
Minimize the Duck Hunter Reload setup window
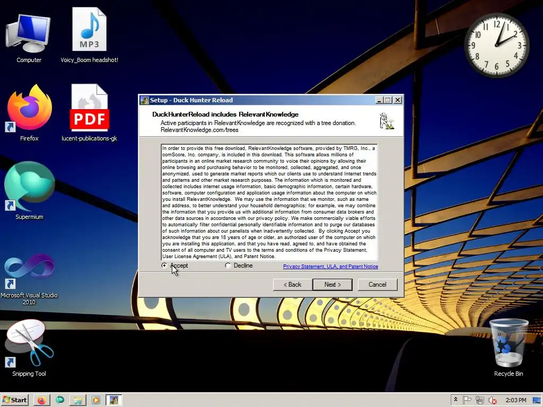pyautogui.click(x=379, y=100)
